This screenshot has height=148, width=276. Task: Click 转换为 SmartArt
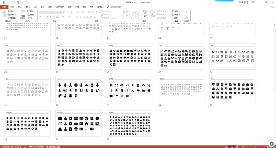(x=110, y=18)
